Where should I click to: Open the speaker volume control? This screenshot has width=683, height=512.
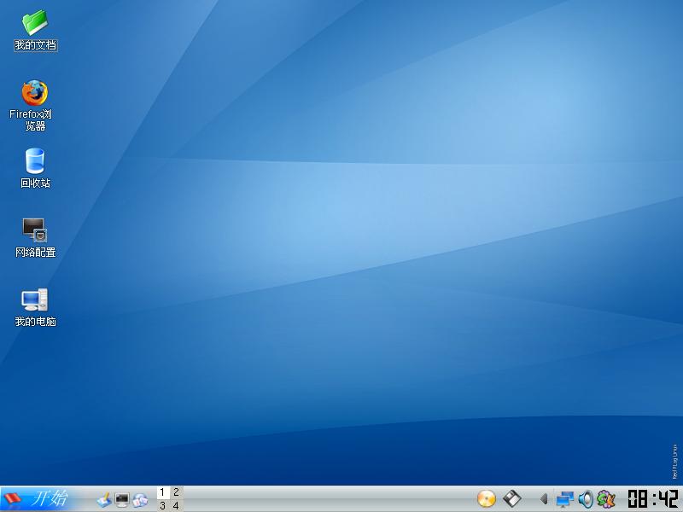pos(586,499)
